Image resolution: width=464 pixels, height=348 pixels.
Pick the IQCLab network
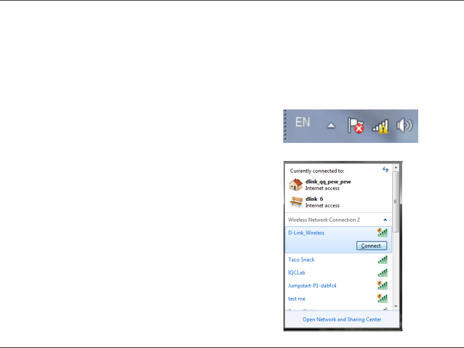point(338,273)
